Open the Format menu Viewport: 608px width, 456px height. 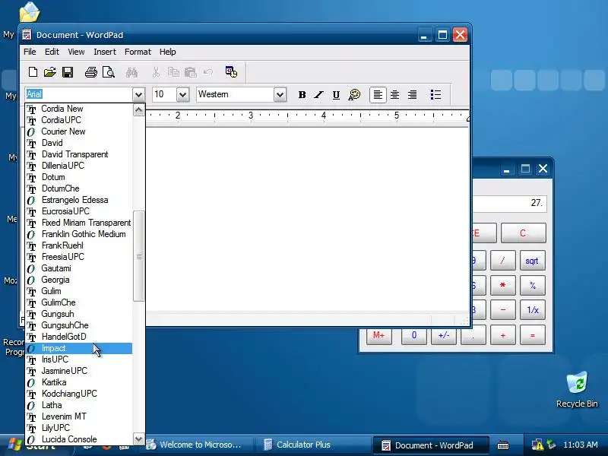coord(138,52)
